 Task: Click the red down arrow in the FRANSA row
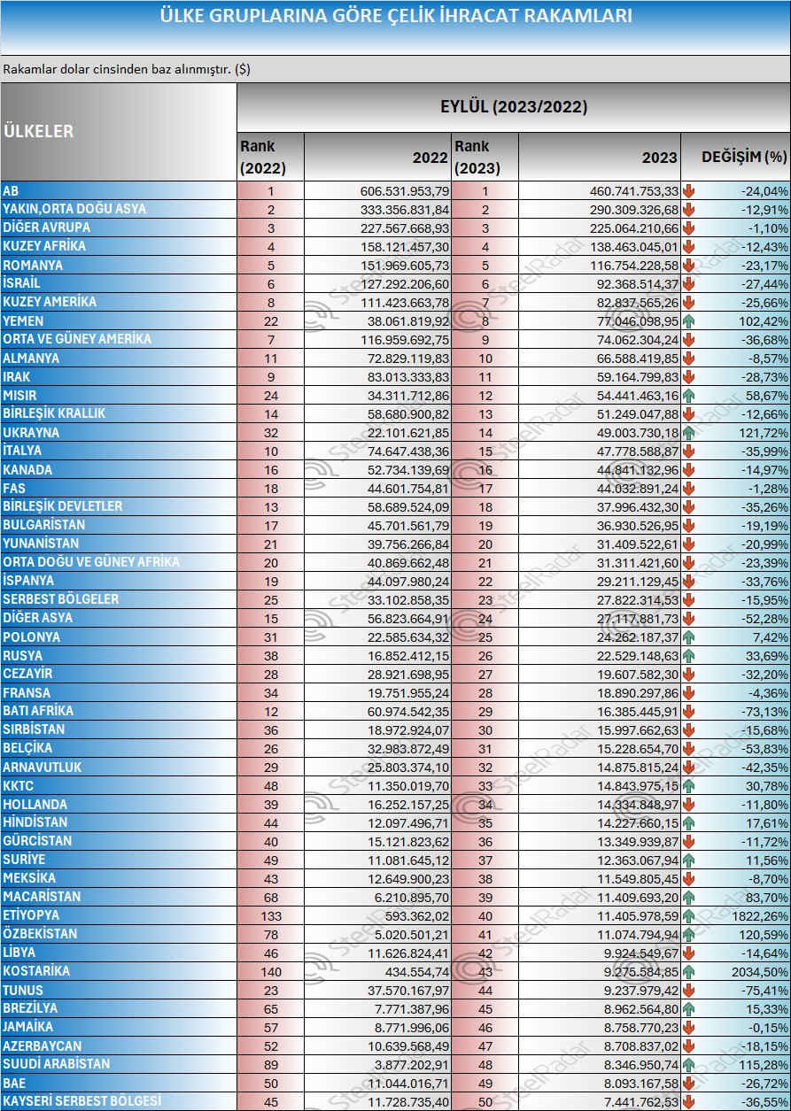click(689, 692)
